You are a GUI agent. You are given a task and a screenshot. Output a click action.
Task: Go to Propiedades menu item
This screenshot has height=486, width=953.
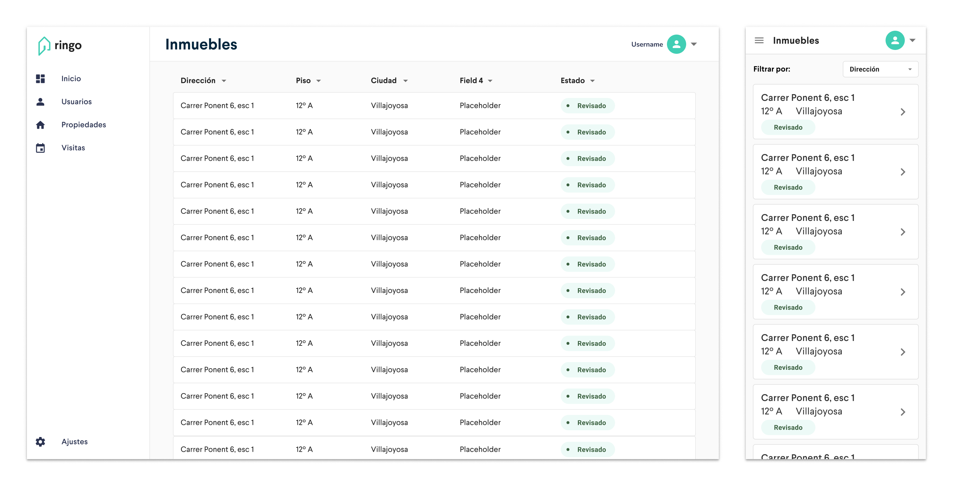click(84, 125)
